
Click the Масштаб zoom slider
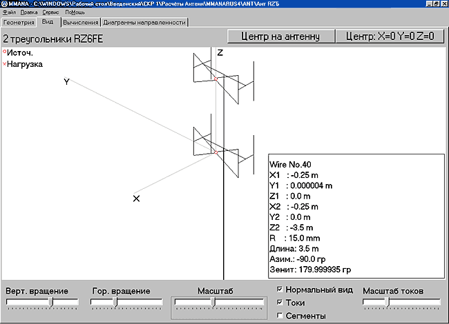pyautogui.click(x=213, y=302)
